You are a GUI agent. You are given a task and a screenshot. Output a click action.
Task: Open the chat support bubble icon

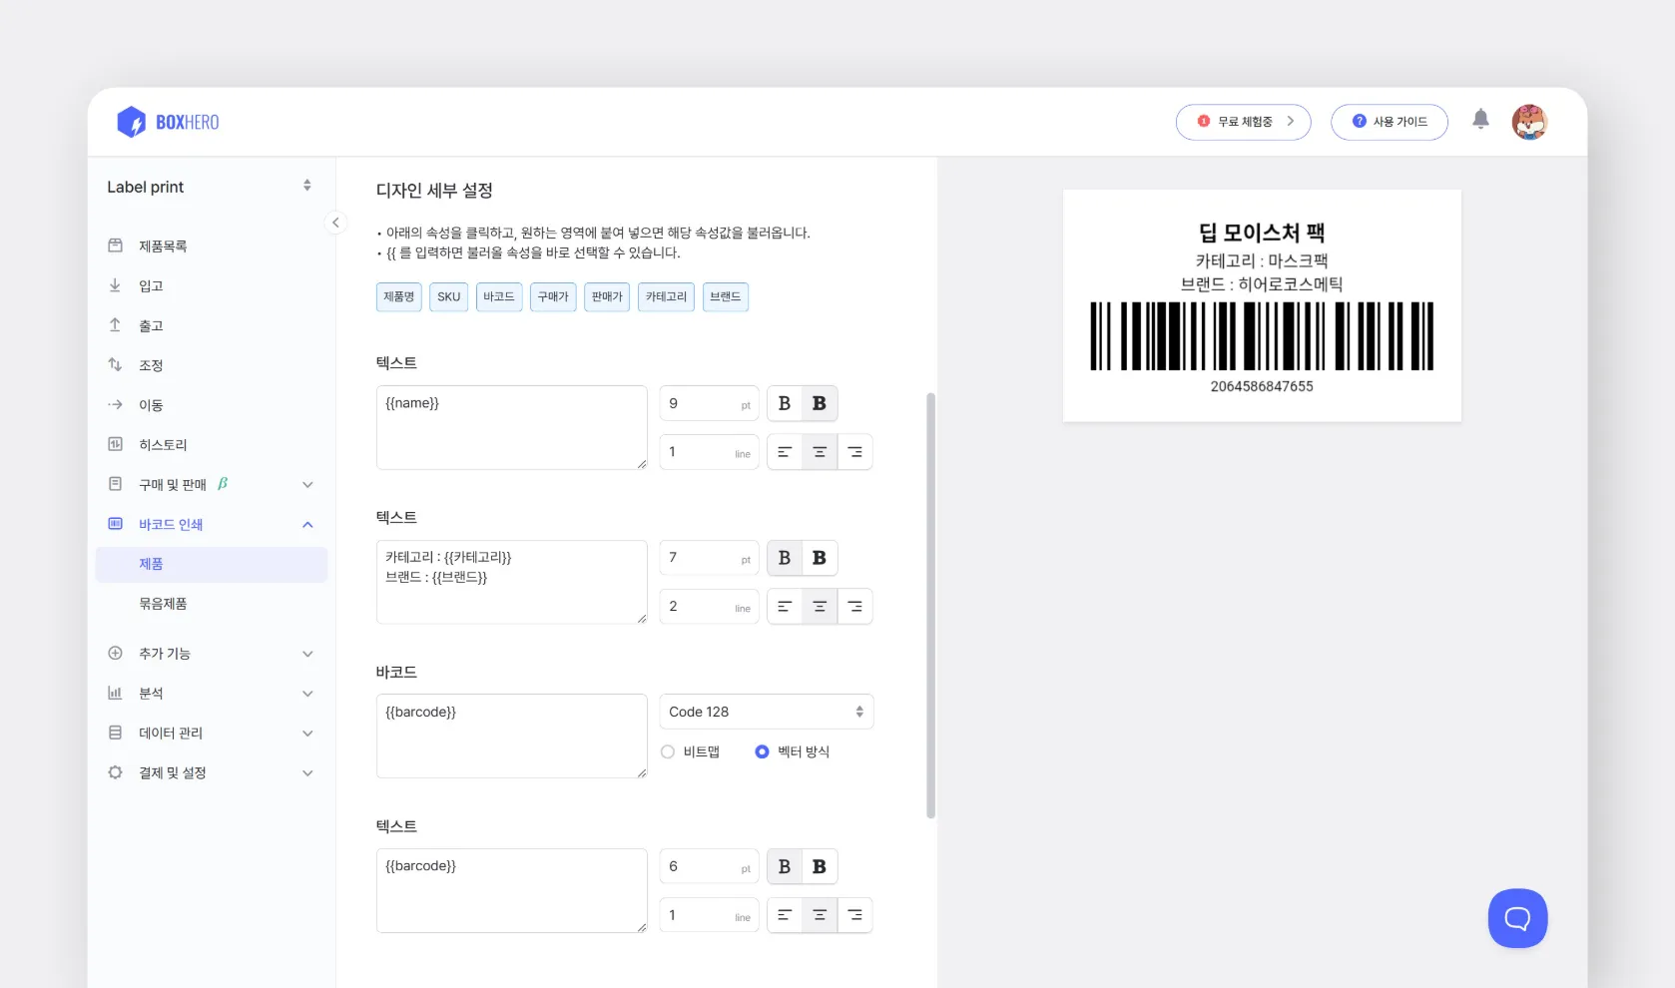(1516, 918)
